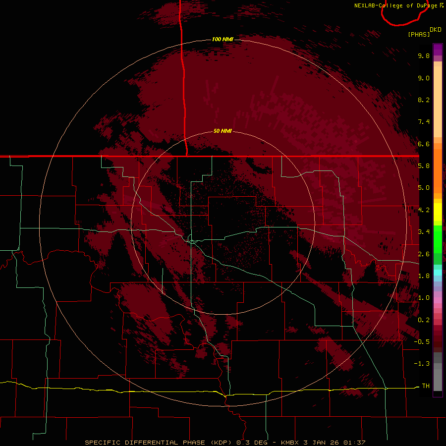Click the TH threshold label

[426, 386]
